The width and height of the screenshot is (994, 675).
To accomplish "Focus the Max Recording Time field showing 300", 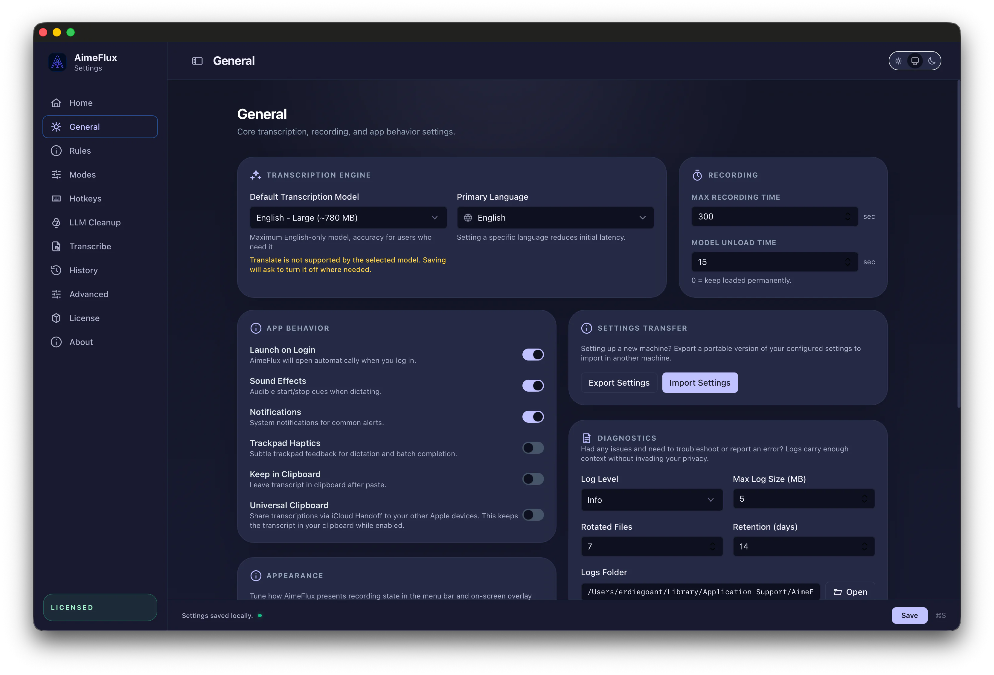I will coord(774,217).
